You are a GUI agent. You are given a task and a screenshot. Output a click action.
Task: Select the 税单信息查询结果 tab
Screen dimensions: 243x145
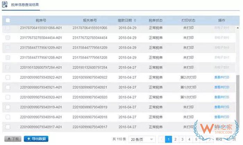click(25, 5)
